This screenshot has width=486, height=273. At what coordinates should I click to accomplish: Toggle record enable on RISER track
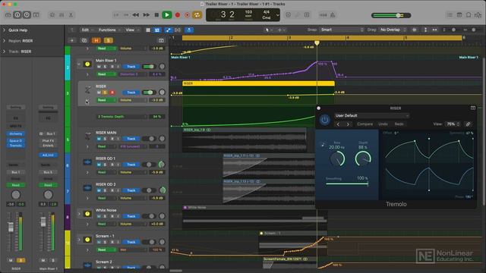112,93
